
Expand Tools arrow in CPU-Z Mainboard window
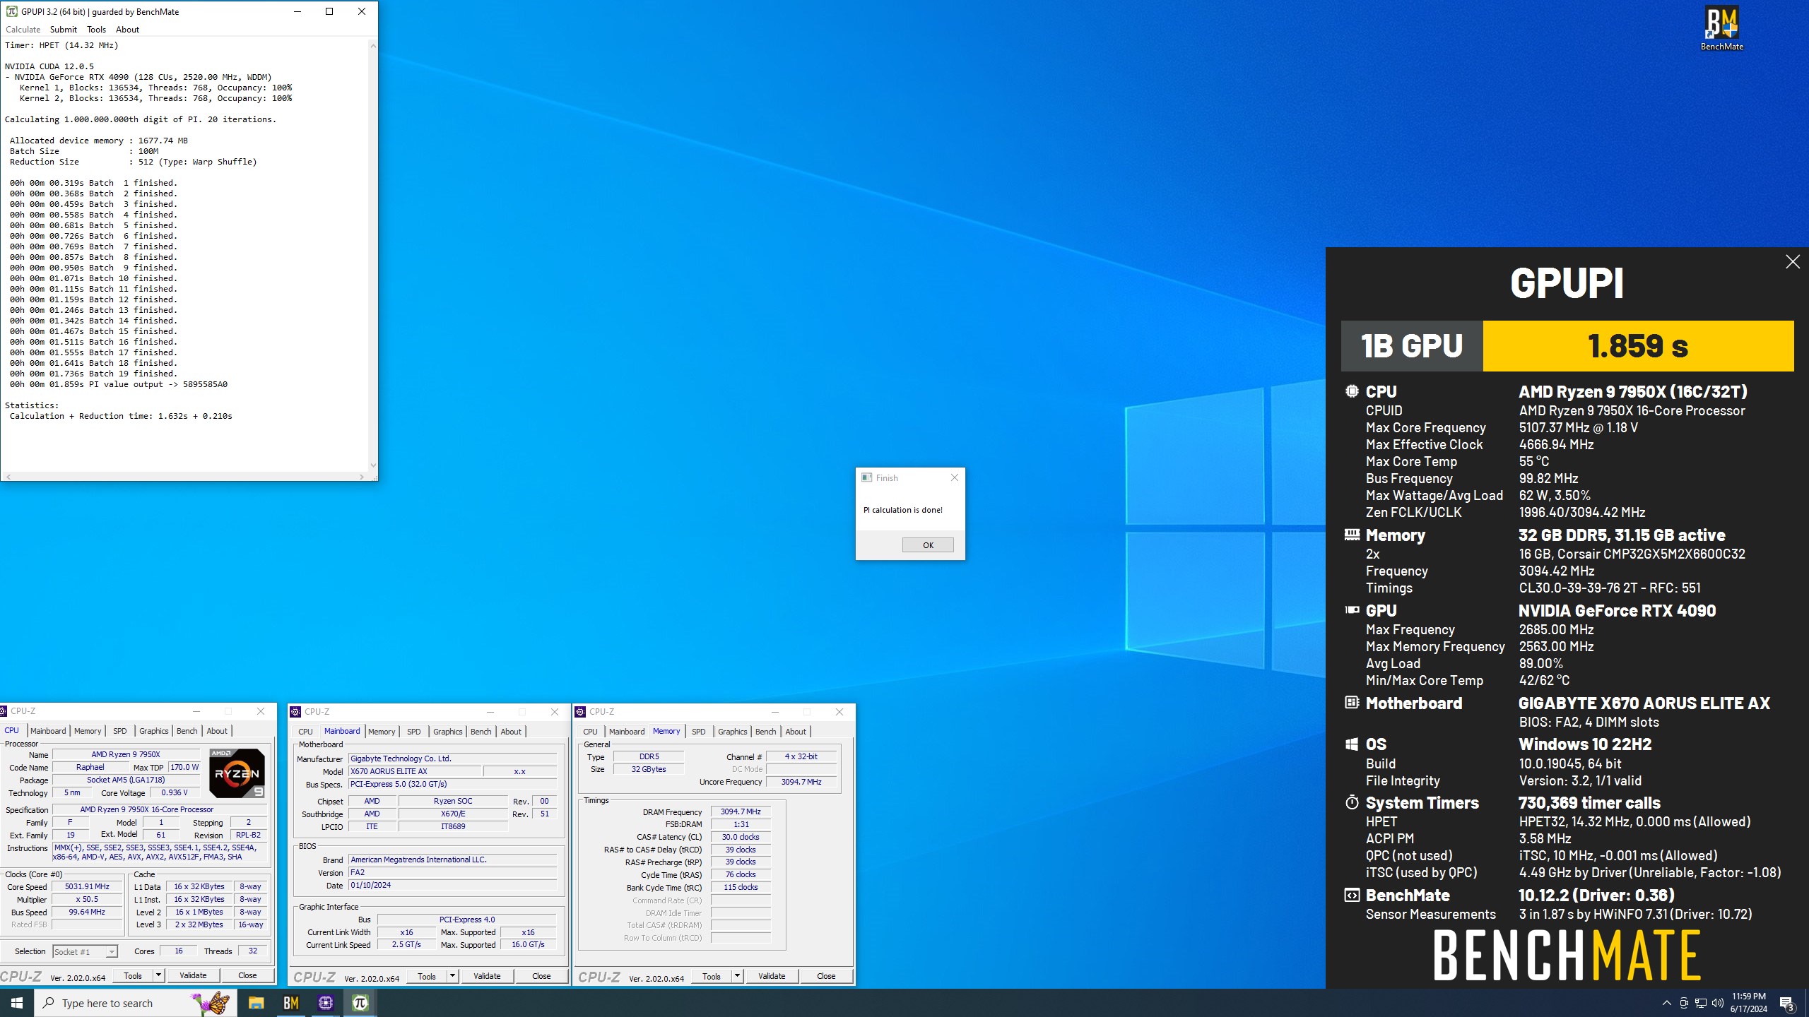tap(452, 976)
